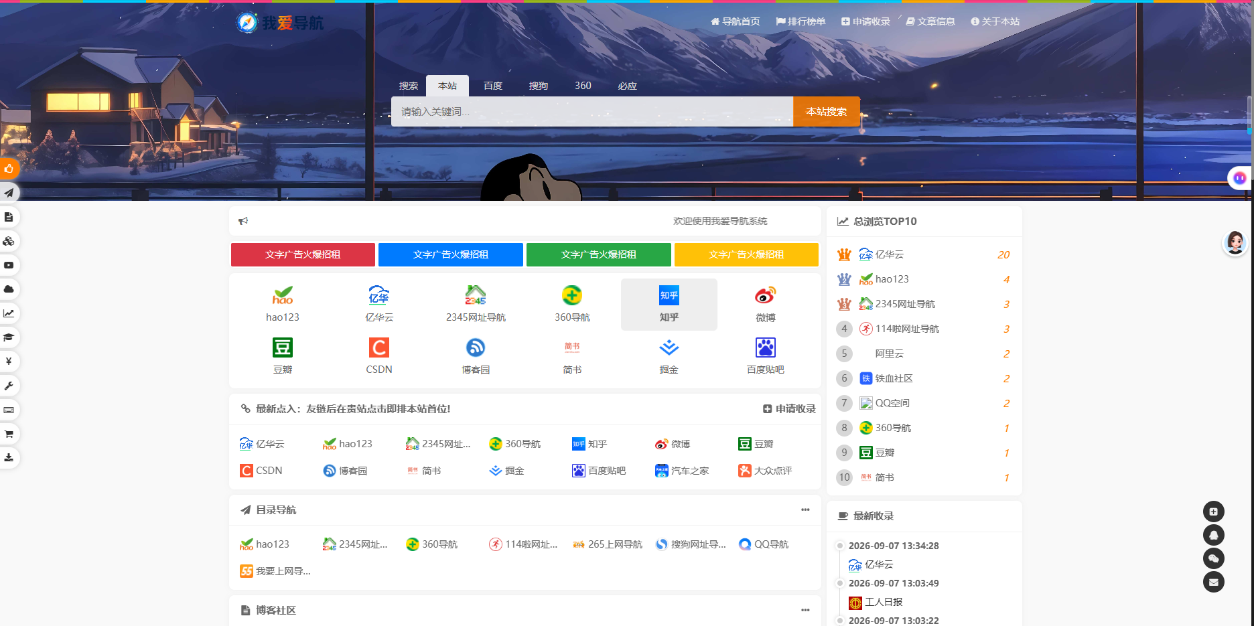Open the 百度贴吧 tile in icon grid
Viewport: 1254px width, 626px height.
765,357
